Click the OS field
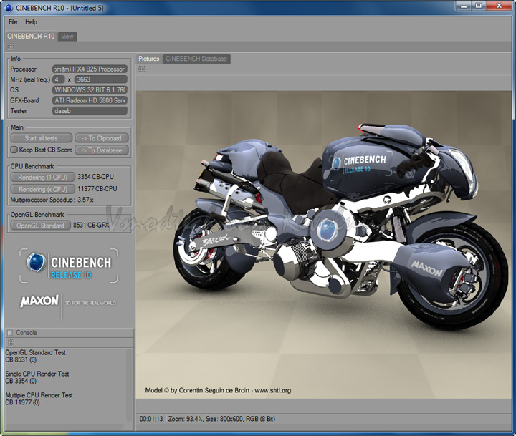516x436 pixels. 90,89
